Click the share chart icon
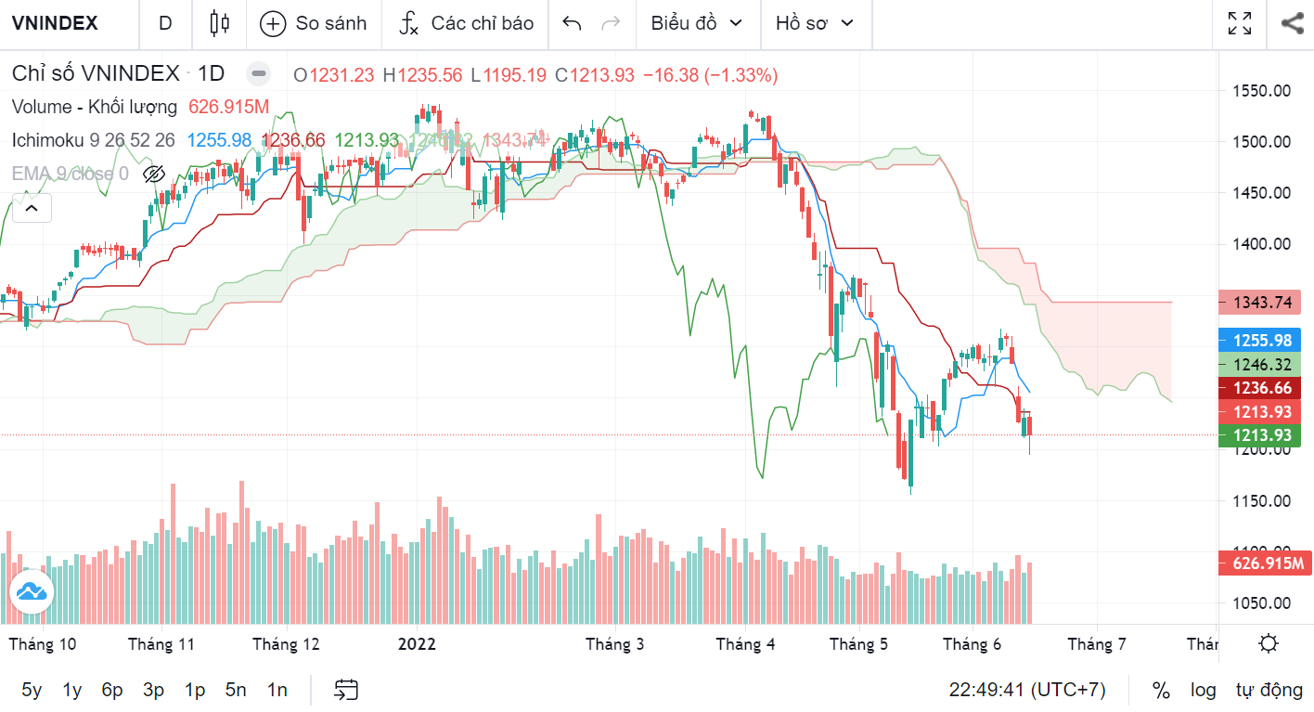1314x712 pixels. coord(1292,23)
